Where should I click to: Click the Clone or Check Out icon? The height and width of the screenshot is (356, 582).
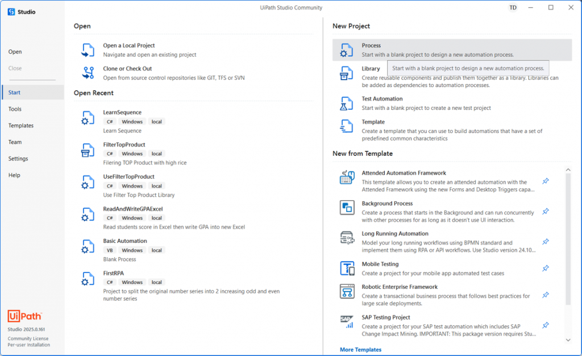click(88, 73)
